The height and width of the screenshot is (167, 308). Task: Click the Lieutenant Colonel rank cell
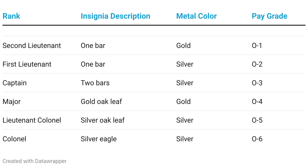pos(32,120)
